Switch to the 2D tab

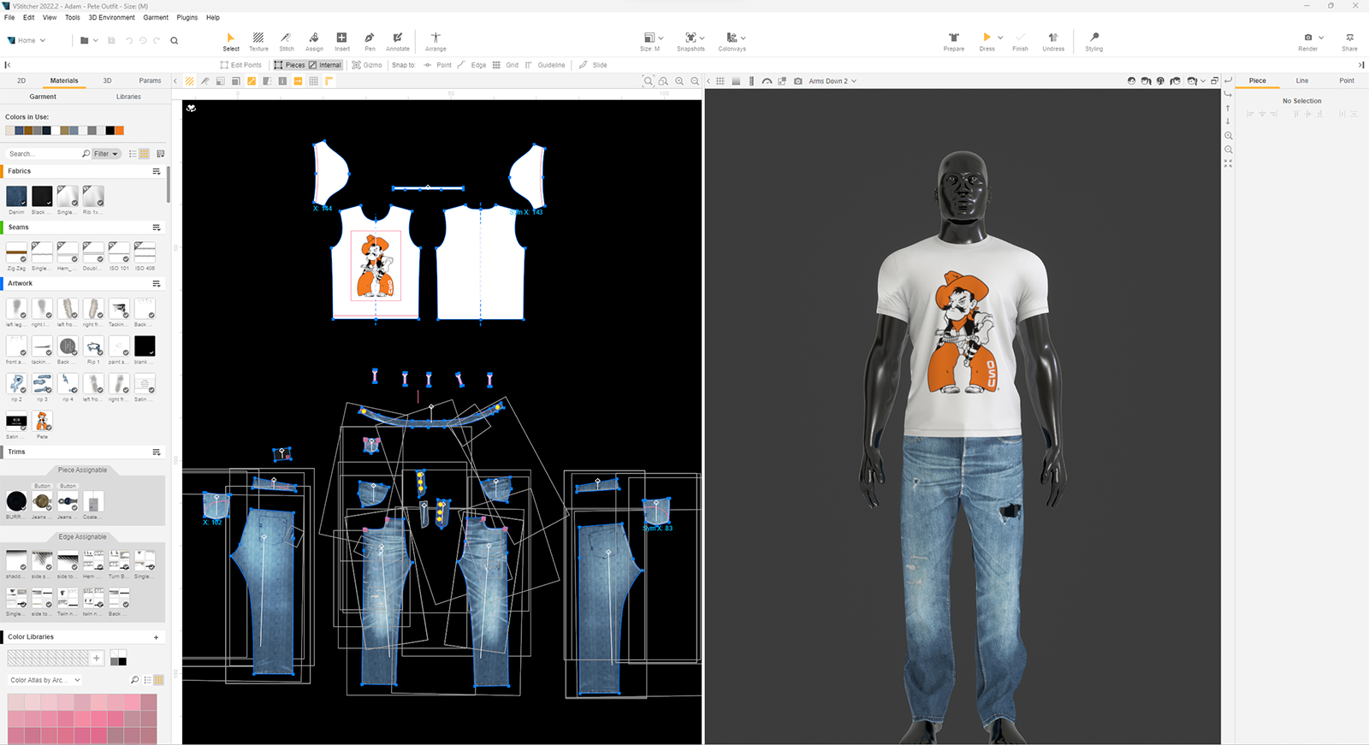(x=21, y=80)
